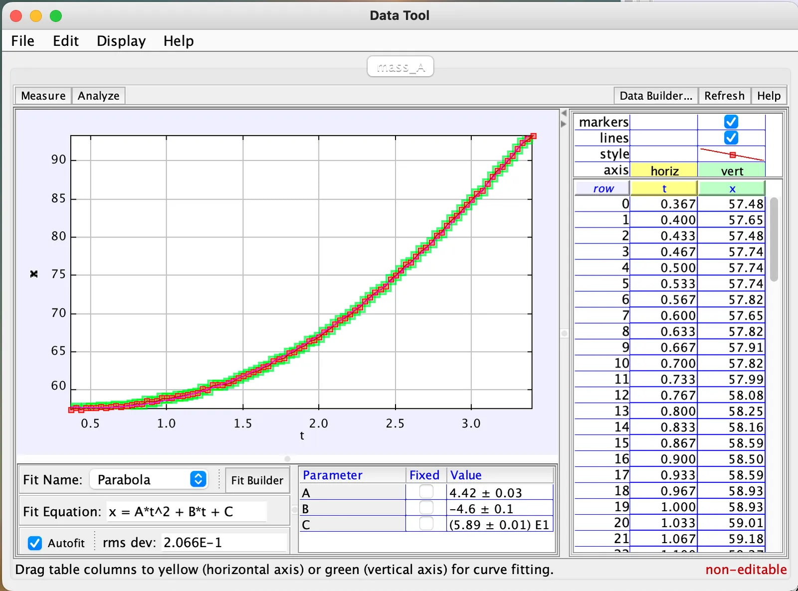798x591 pixels.
Task: Select table cell t 0.500
Action: coord(664,268)
